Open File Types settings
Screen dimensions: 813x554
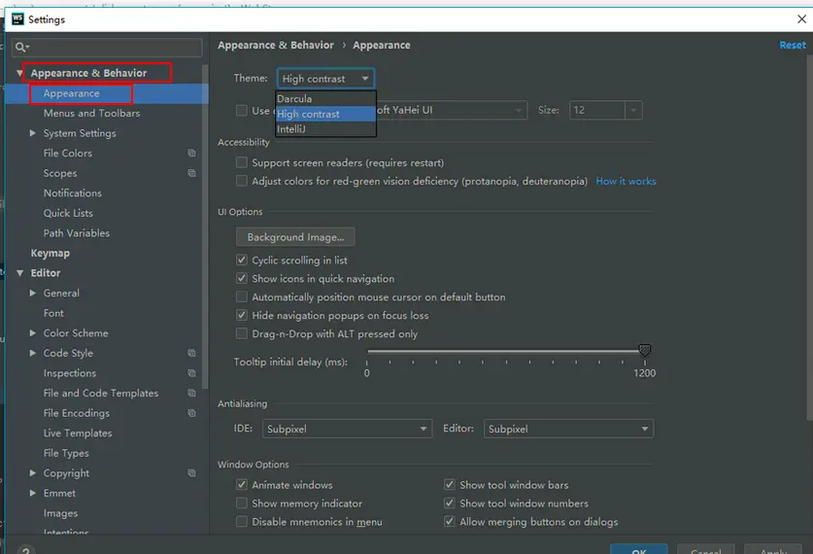(x=66, y=453)
